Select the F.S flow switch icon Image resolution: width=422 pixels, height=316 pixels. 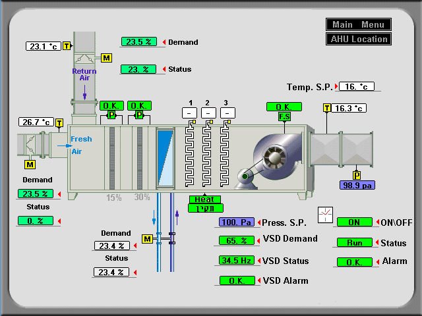tap(284, 117)
